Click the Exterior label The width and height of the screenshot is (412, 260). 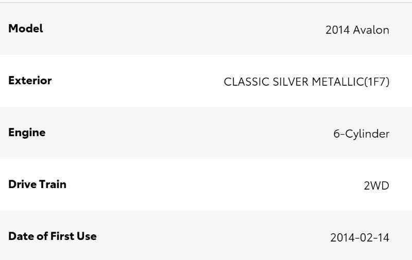click(30, 81)
